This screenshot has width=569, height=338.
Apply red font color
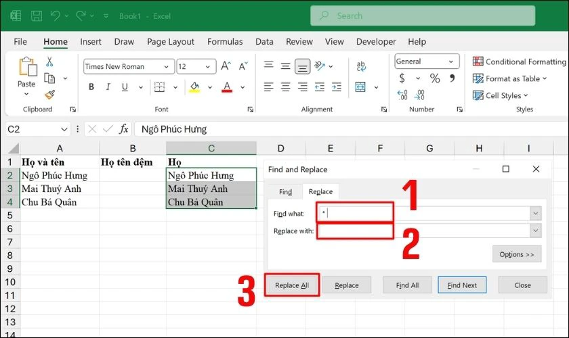(227, 87)
